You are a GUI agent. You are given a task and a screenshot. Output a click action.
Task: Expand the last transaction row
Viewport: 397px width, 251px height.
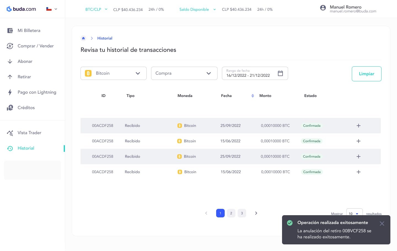(358, 172)
